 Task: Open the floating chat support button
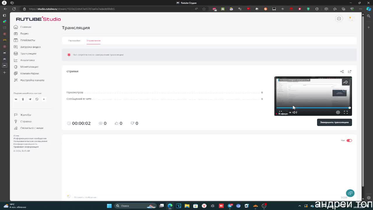pyautogui.click(x=350, y=193)
